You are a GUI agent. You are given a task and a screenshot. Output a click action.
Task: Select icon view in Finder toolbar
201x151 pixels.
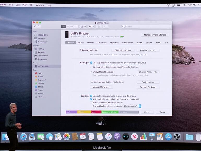coord(64,27)
